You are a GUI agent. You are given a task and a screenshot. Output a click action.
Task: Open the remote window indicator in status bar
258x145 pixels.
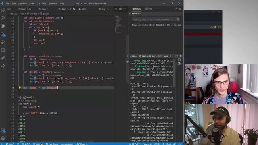tap(2, 144)
